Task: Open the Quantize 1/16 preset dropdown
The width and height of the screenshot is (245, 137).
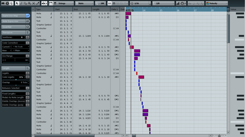Action: click(x=140, y=3)
